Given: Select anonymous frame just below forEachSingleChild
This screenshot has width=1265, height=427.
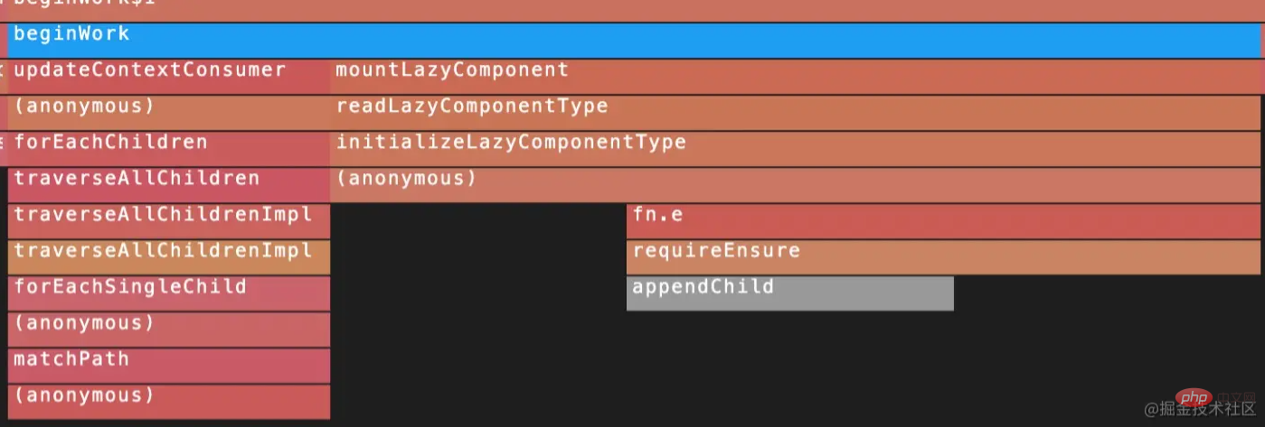Looking at the screenshot, I should (x=168, y=329).
